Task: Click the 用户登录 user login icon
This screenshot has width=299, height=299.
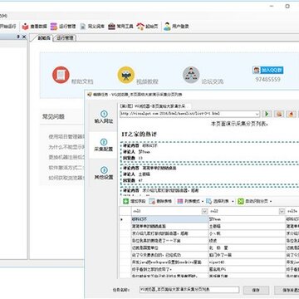Action: pyautogui.click(x=167, y=27)
